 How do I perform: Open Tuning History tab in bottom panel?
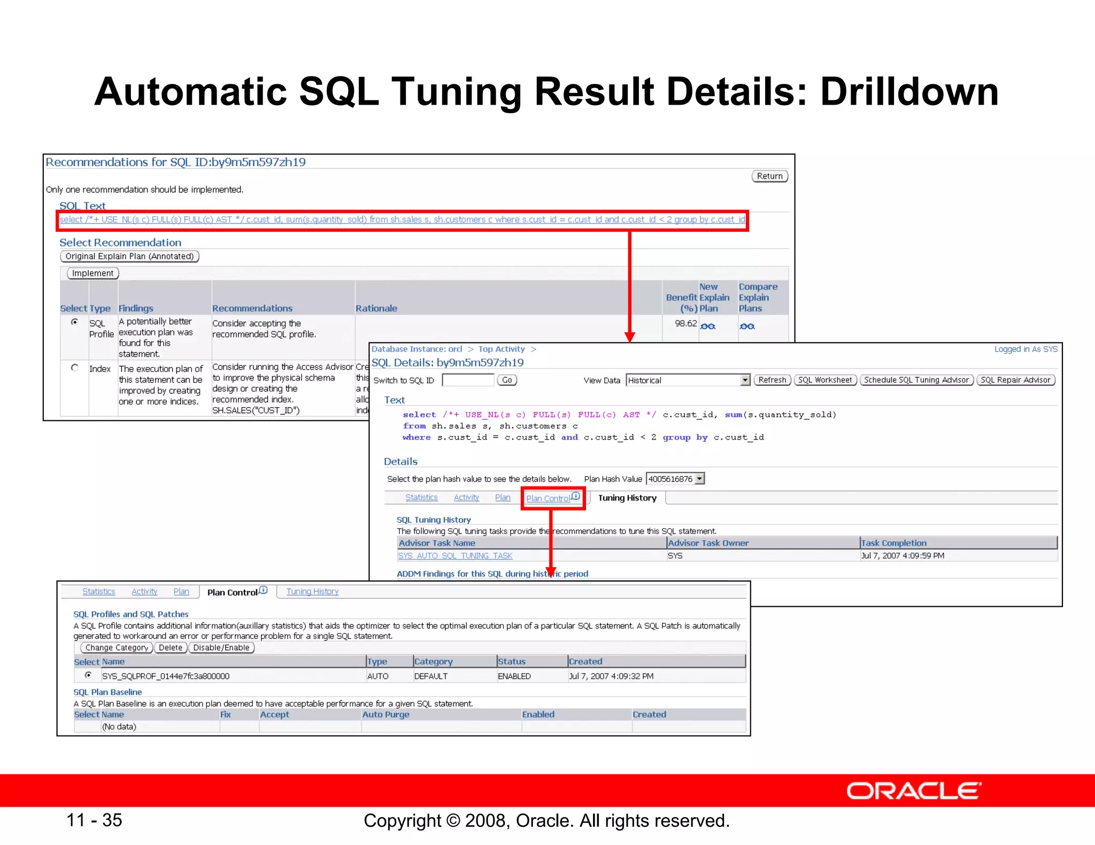312,591
